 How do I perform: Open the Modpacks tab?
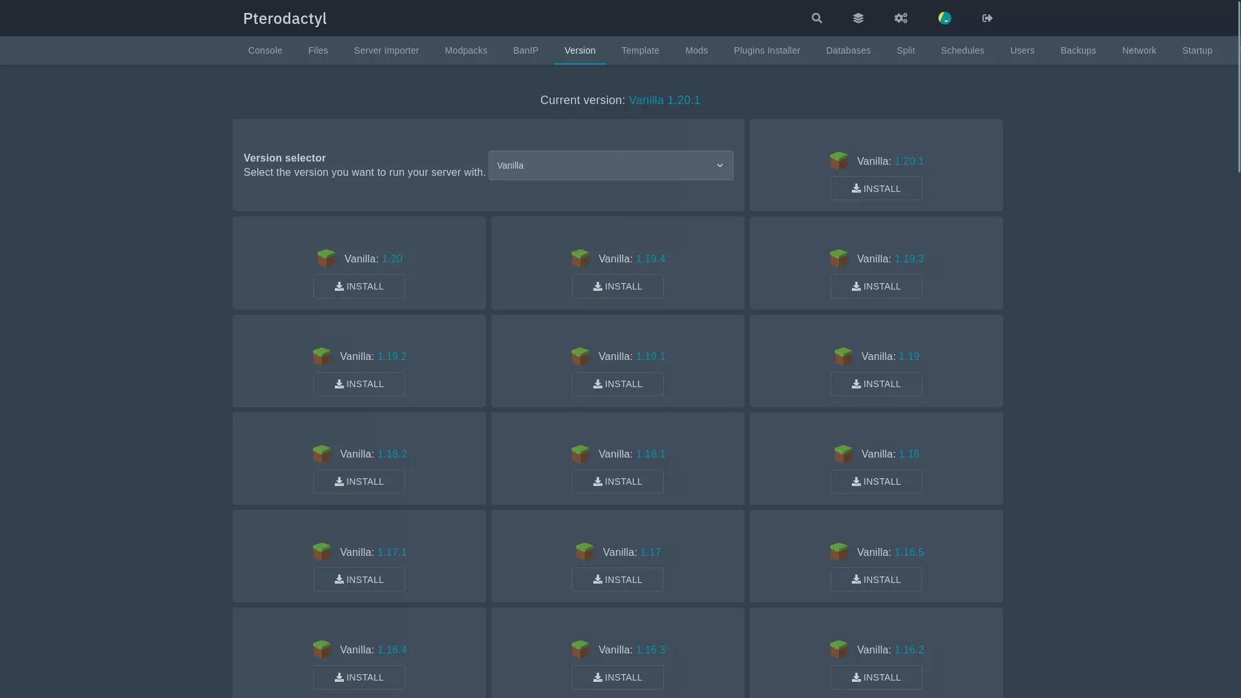point(466,50)
